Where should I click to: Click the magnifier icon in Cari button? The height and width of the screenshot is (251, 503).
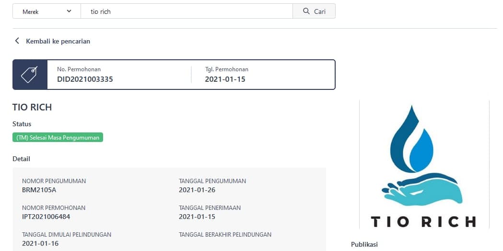point(307,11)
